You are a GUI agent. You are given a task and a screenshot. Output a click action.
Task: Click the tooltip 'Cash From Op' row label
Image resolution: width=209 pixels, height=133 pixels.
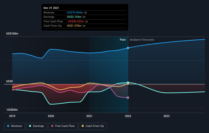[52, 26]
